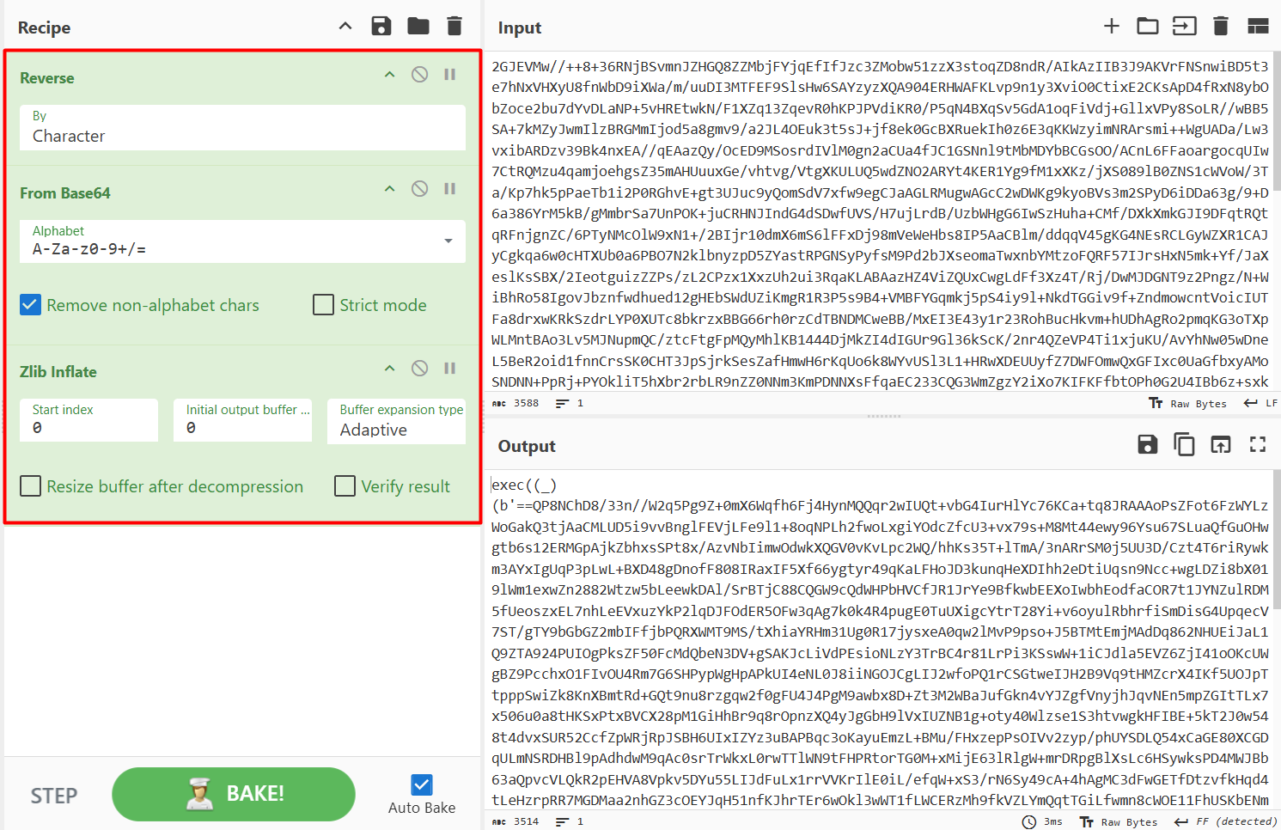Open the Base64 Alphabet dropdown
Viewport: 1281px width, 830px height.
point(242,241)
